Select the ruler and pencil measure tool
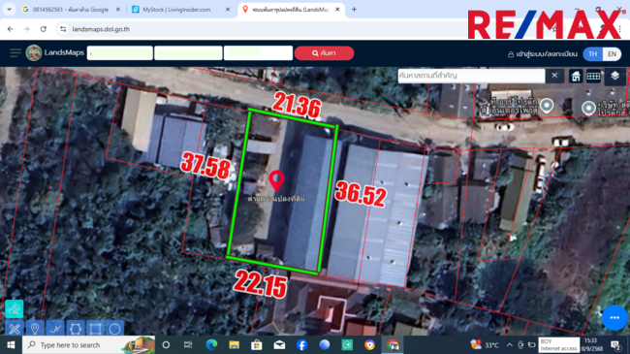This screenshot has width=630, height=354. pos(15,329)
